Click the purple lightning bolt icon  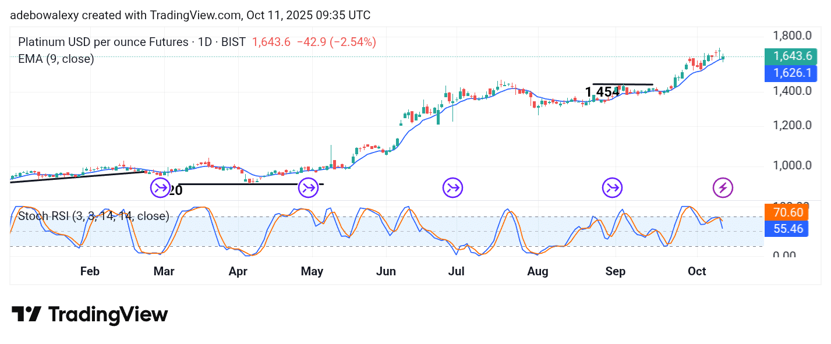pos(723,188)
